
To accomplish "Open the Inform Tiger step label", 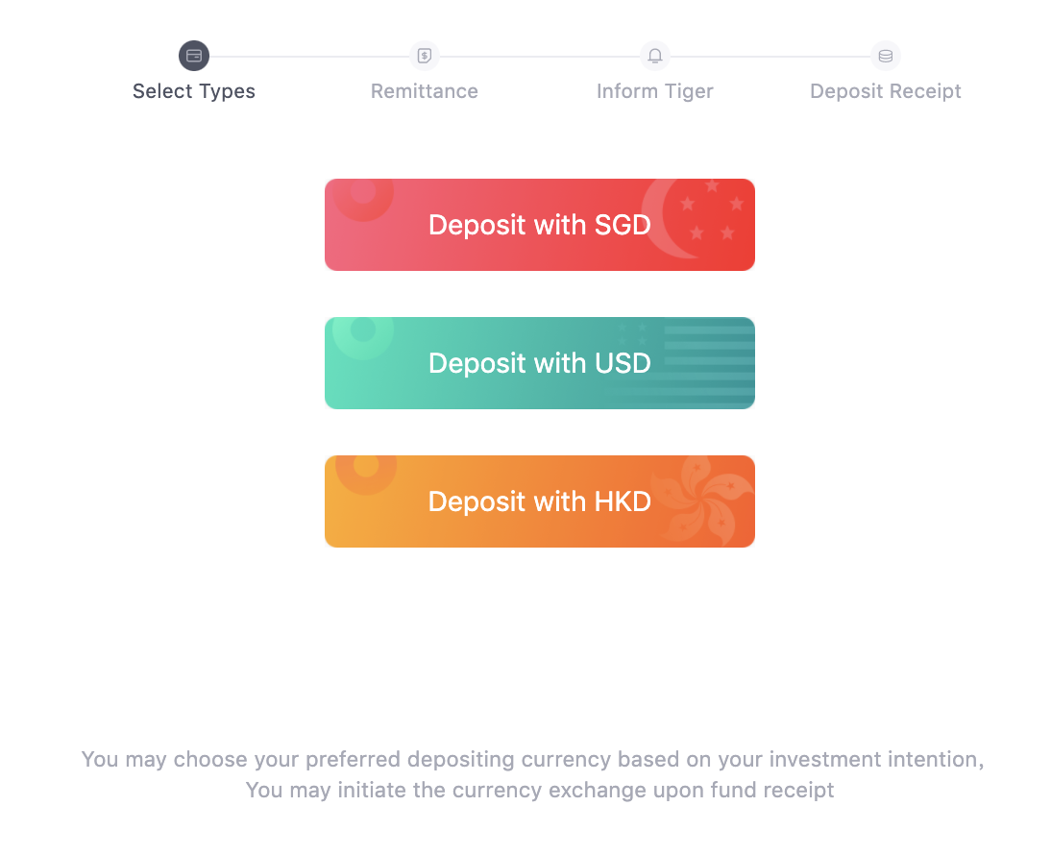I will [x=655, y=91].
